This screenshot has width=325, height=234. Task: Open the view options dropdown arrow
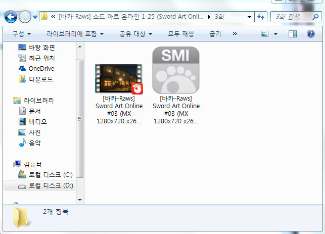(x=275, y=34)
